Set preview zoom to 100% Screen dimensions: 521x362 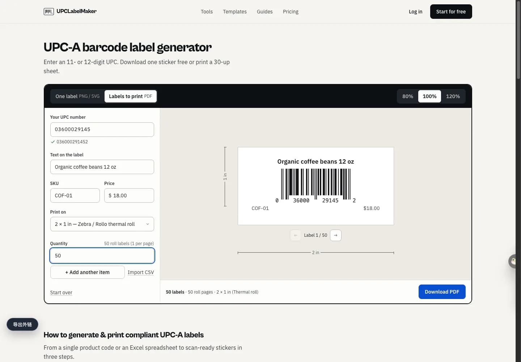click(429, 96)
